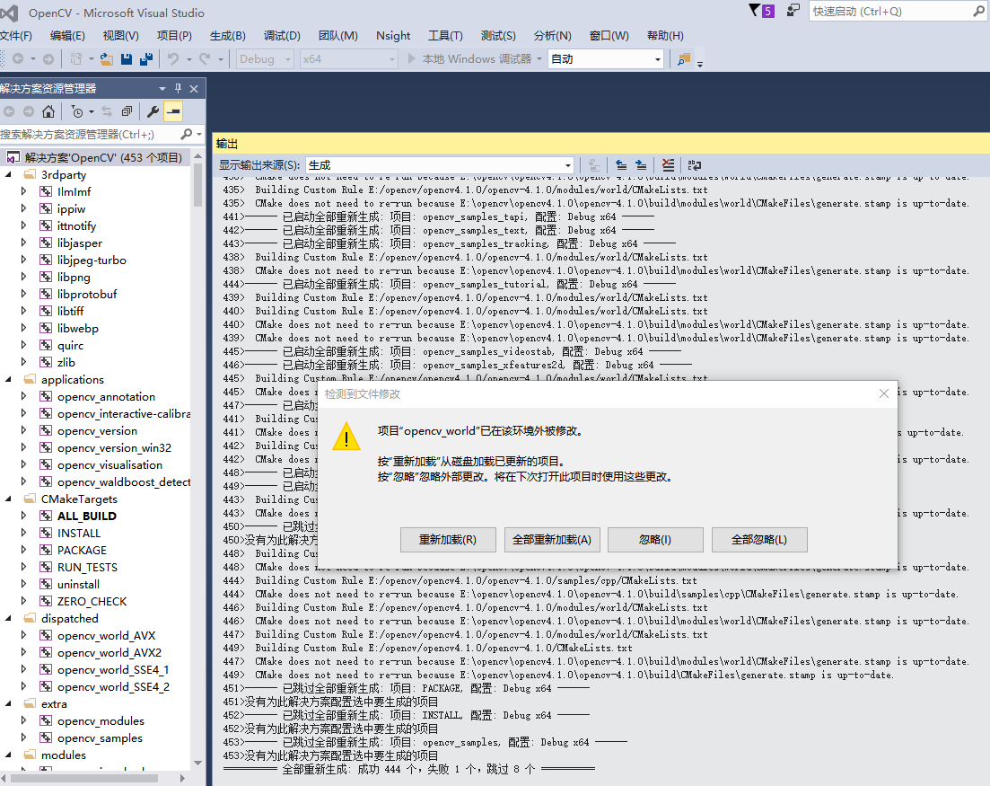Click the clear all output icon
This screenshot has width=990, height=786.
(x=668, y=165)
